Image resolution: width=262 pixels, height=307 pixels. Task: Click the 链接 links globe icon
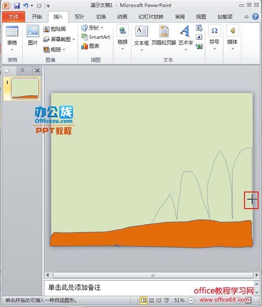(x=122, y=31)
